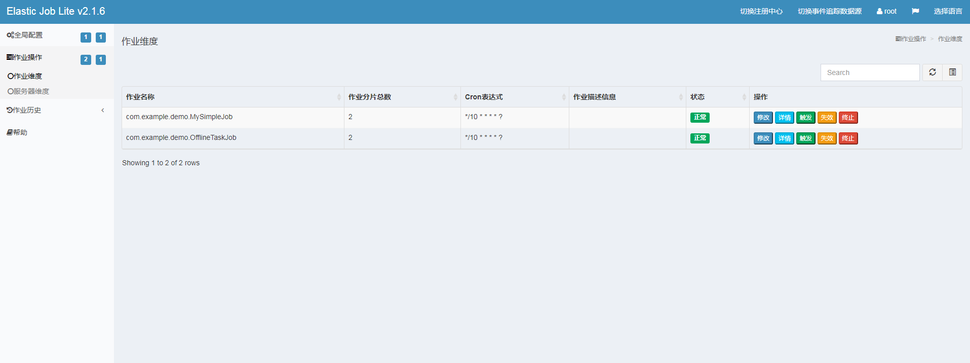The image size is (970, 363).
Task: Open the 选择语言 language dropdown
Action: tap(948, 11)
